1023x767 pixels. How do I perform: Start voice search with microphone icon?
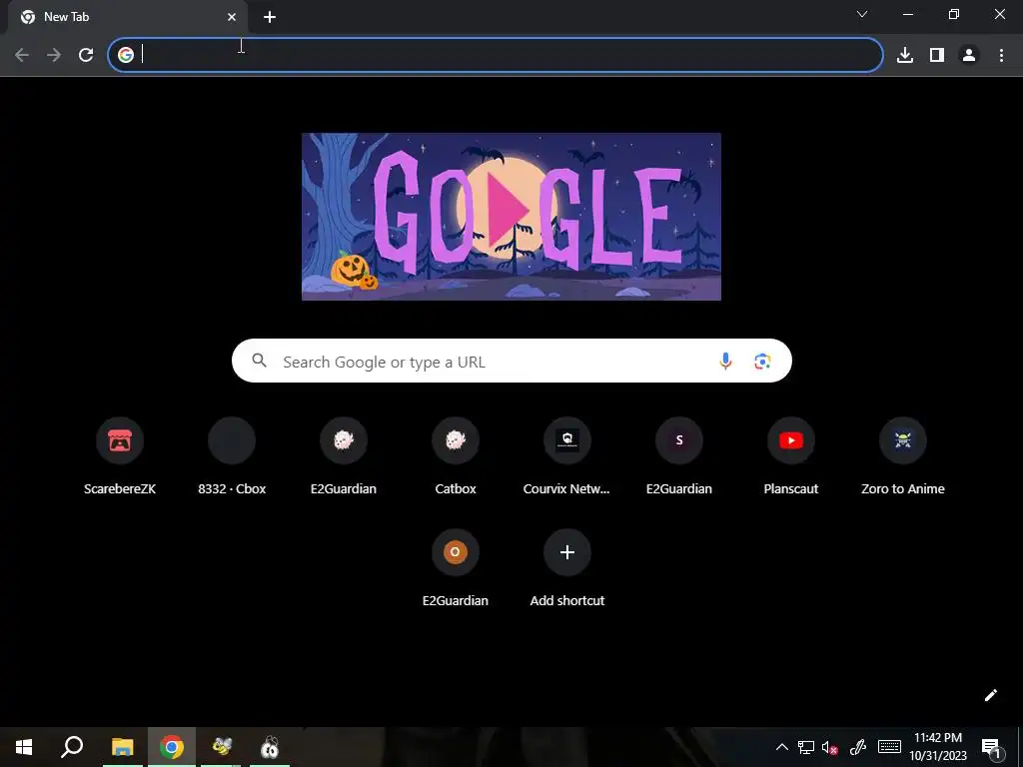coord(725,361)
